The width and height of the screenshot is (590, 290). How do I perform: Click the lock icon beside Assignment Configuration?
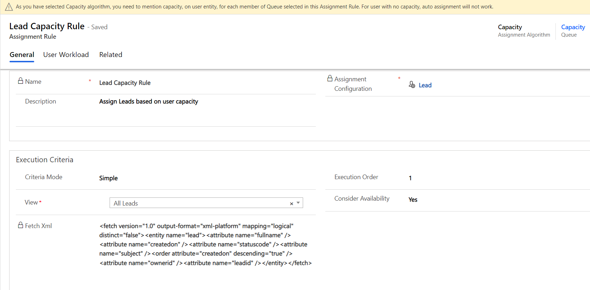pos(330,78)
